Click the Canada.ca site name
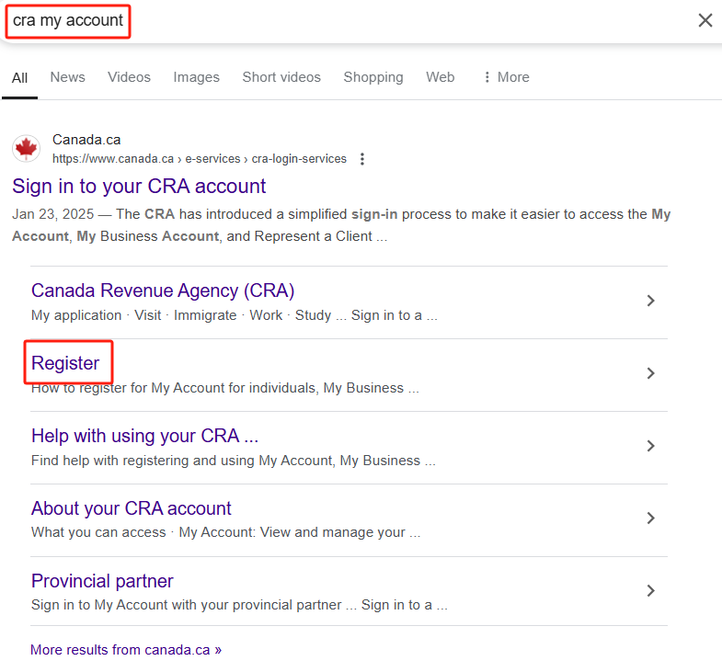This screenshot has width=722, height=672. coord(86,140)
